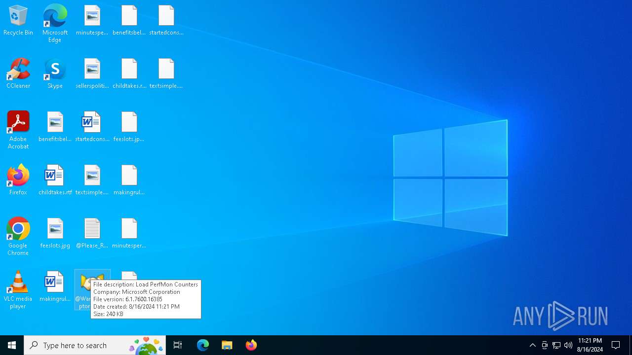Select the benefitsbel... image file beside Adobe Acrobat
The image size is (632, 355).
pos(55,127)
